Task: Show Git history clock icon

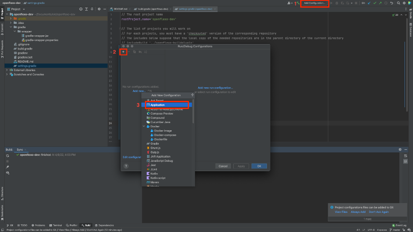Action: click(x=386, y=3)
